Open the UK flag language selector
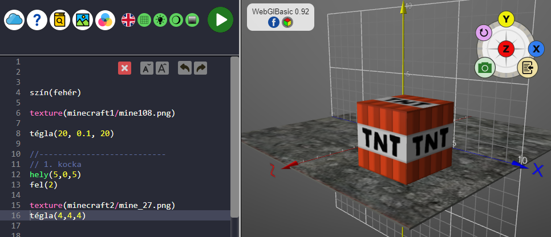The height and width of the screenshot is (237, 551). click(128, 20)
